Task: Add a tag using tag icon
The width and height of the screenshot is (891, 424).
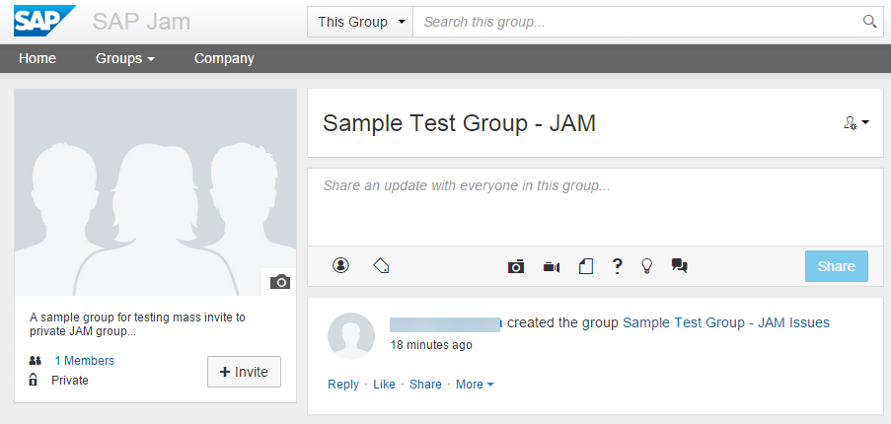Action: (x=381, y=265)
